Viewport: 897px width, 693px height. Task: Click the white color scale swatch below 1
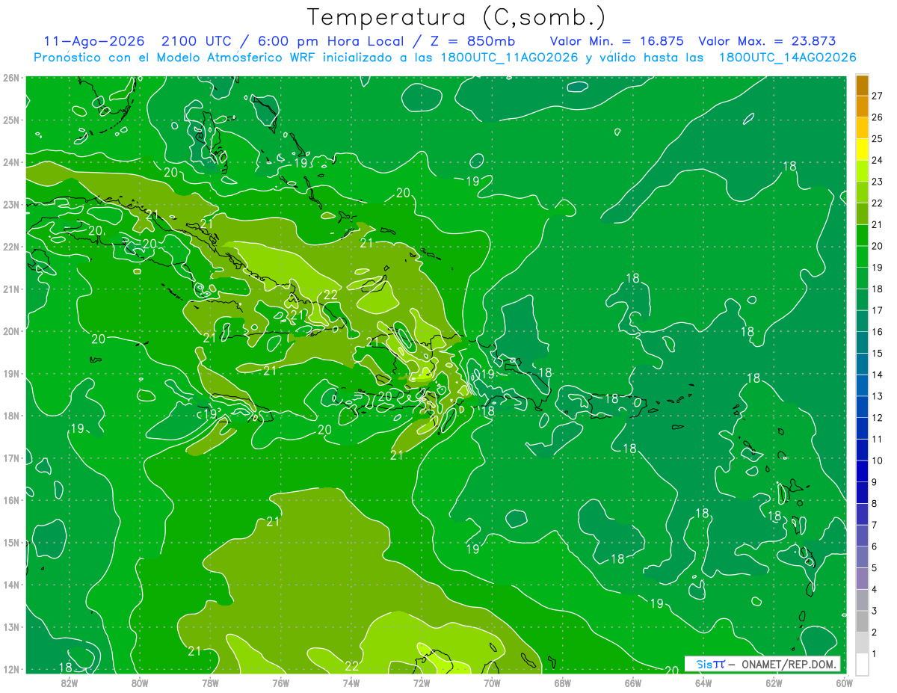coord(862,664)
